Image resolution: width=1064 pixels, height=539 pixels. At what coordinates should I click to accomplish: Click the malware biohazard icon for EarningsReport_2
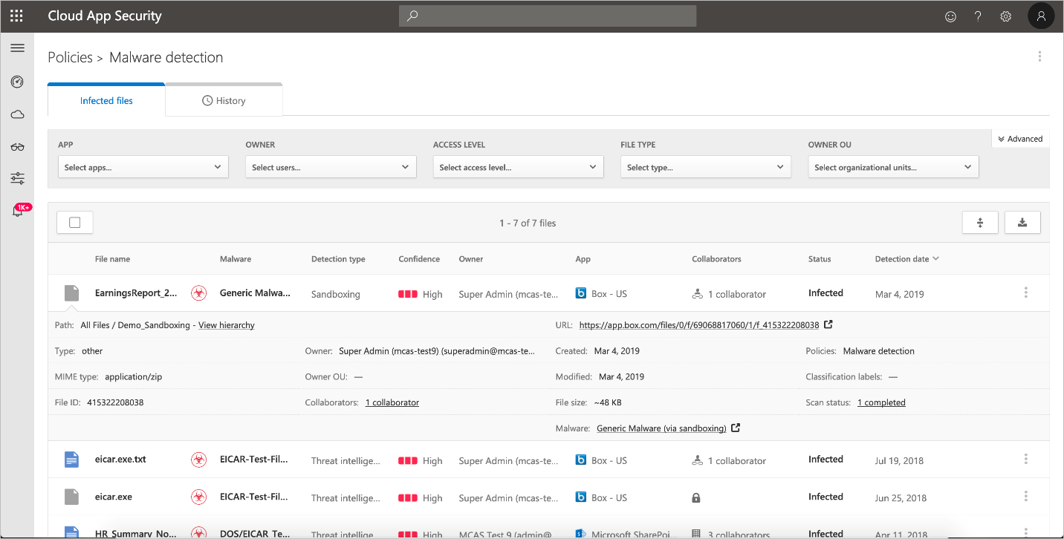click(x=198, y=293)
